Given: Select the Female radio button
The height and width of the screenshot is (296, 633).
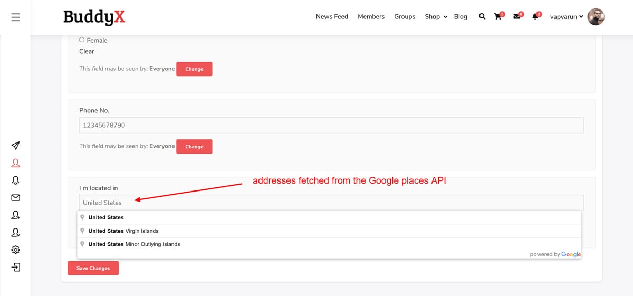Looking at the screenshot, I should click(x=82, y=40).
